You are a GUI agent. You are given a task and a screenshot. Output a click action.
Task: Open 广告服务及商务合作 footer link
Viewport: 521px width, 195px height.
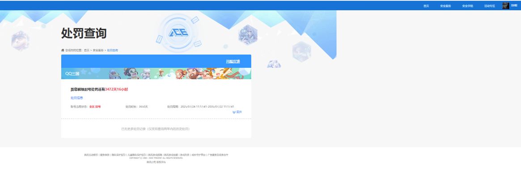[218, 155]
